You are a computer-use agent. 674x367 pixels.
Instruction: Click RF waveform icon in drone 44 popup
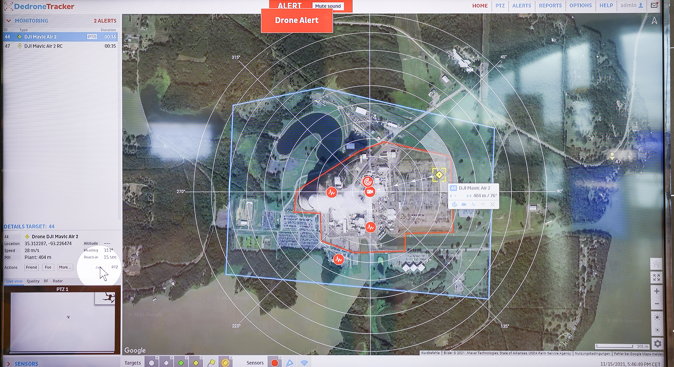[473, 204]
